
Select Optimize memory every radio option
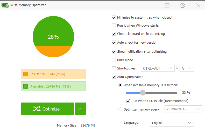click(x=120, y=109)
